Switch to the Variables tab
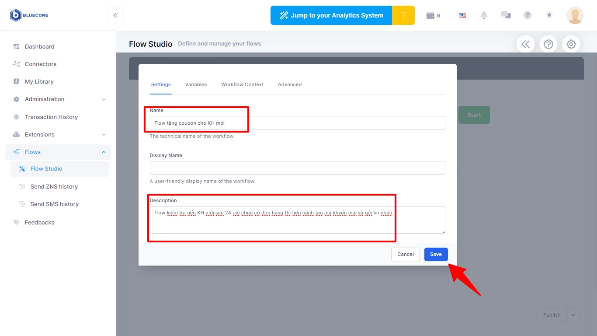Screen dimensions: 597x336 coord(196,84)
